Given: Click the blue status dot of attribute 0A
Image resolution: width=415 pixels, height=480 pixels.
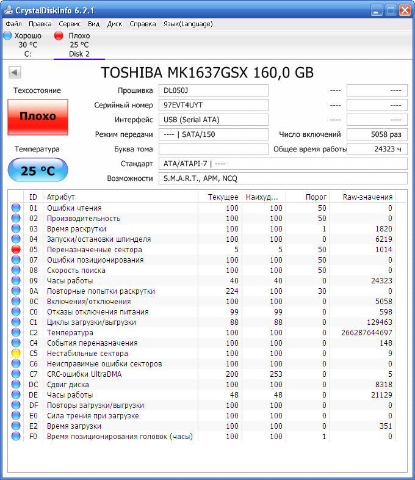Looking at the screenshot, I should (x=16, y=291).
